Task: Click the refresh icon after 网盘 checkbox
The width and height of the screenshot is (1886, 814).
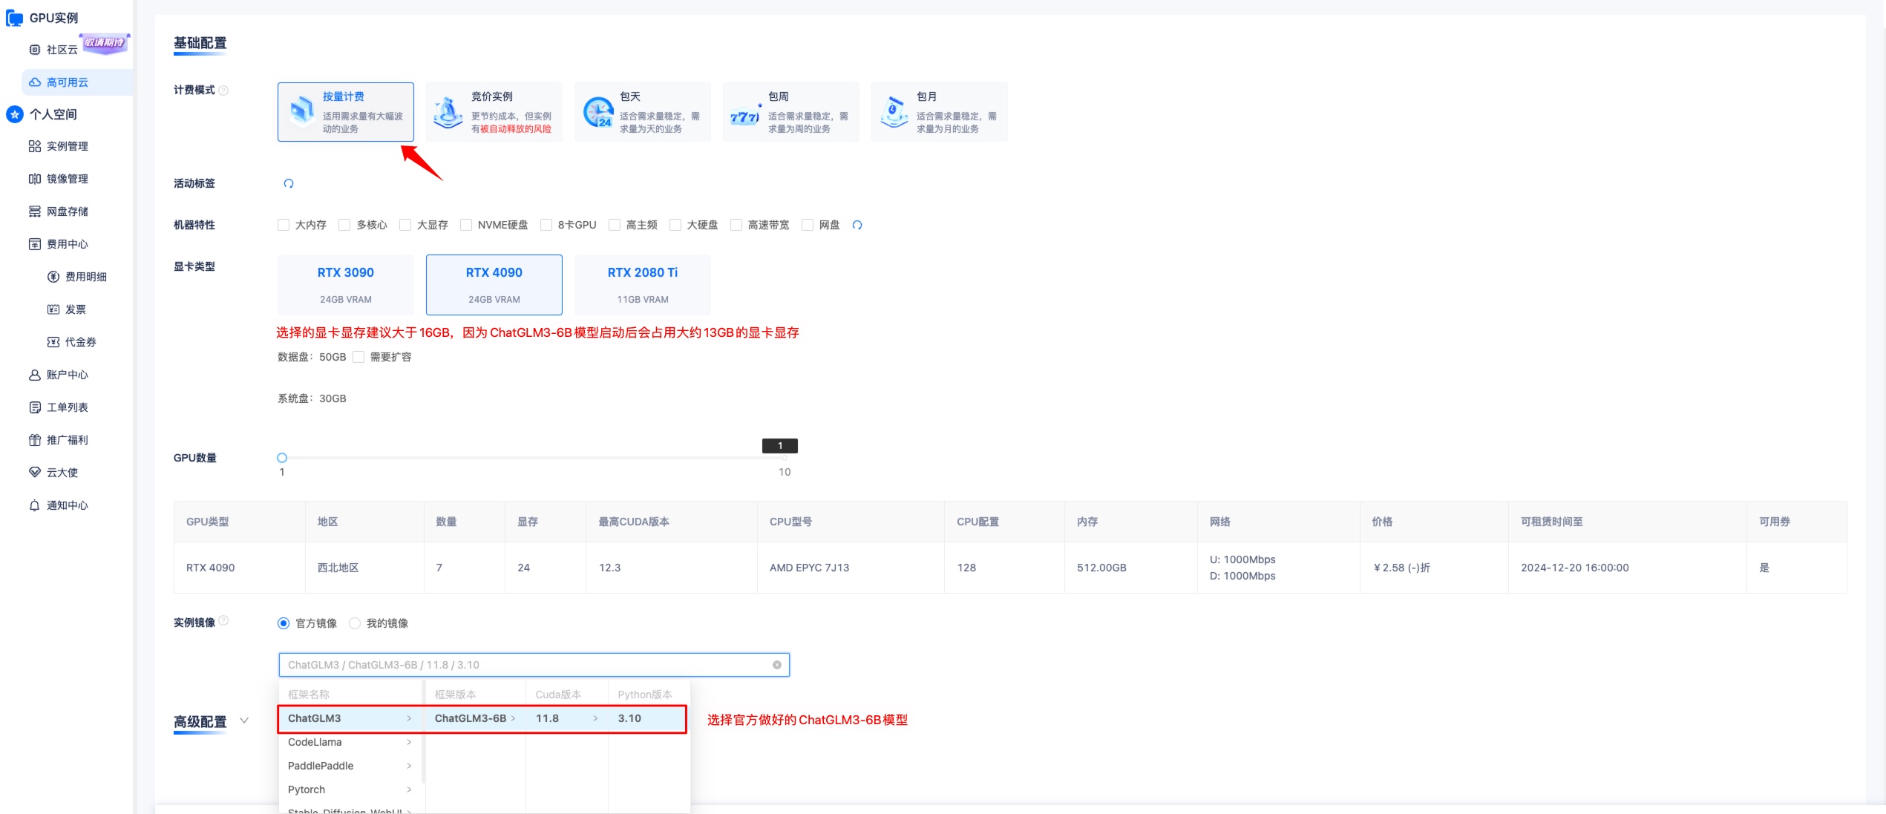Action: coord(857,225)
